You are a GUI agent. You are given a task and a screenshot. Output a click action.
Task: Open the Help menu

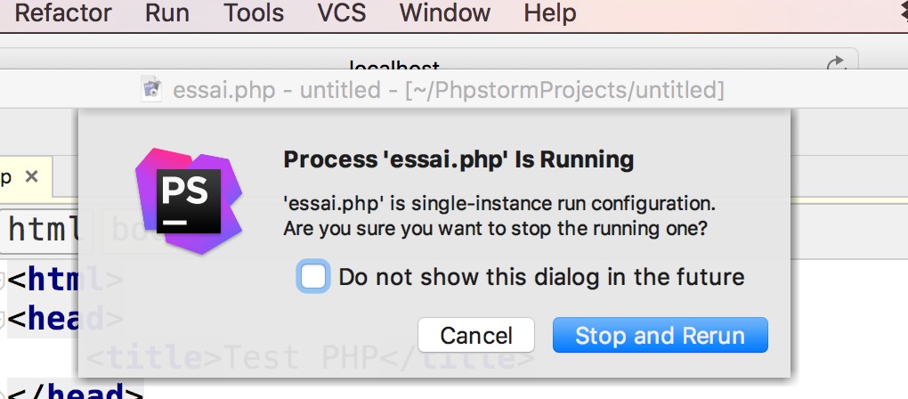[x=549, y=12]
